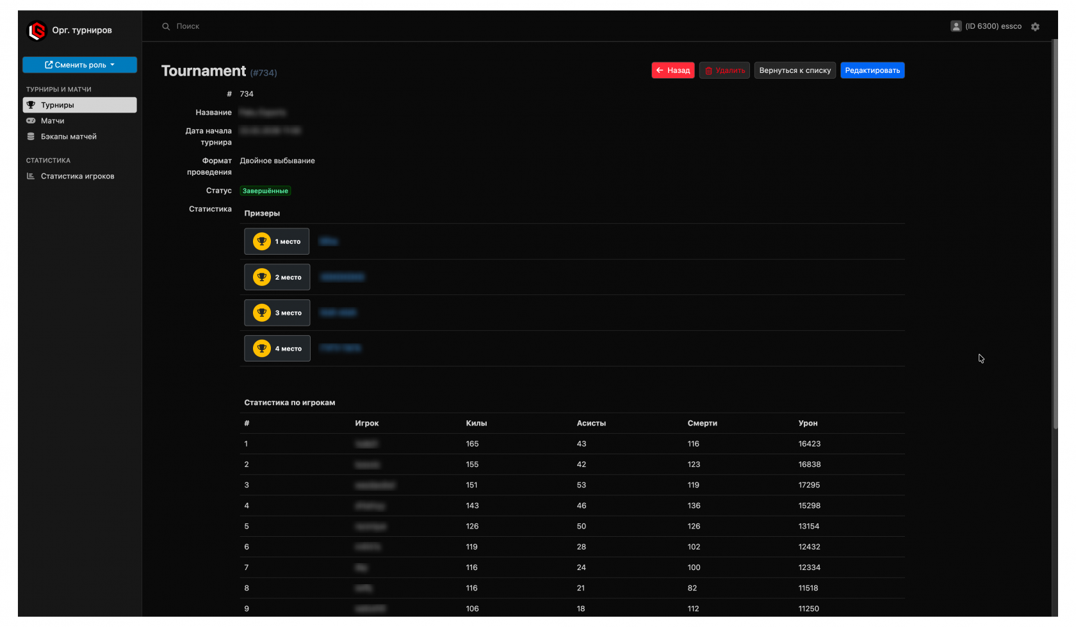The image size is (1076, 627).
Task: Click the 2 место trophy badge
Action: [277, 277]
